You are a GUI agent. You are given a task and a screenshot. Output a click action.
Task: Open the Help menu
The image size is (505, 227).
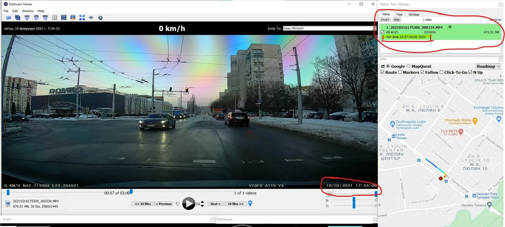[41, 11]
